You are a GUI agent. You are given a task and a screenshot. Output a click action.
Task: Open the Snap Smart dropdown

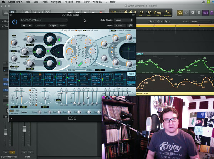200,21
